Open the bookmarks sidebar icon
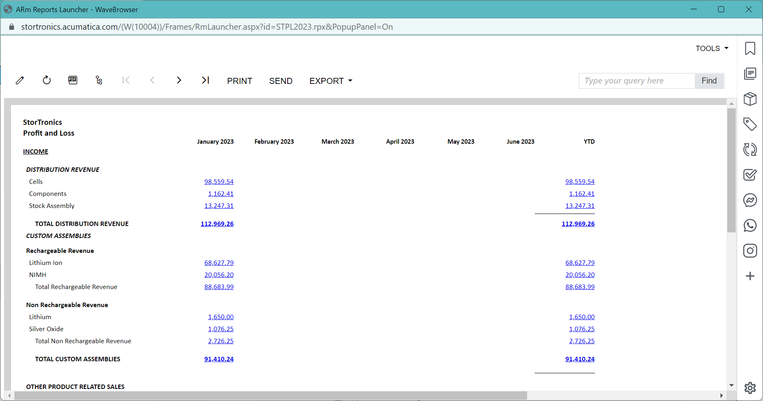 coord(750,49)
